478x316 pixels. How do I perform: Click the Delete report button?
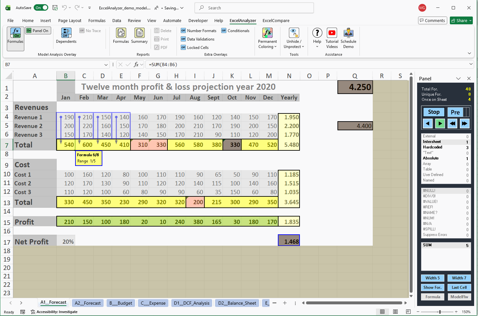pyautogui.click(x=163, y=31)
